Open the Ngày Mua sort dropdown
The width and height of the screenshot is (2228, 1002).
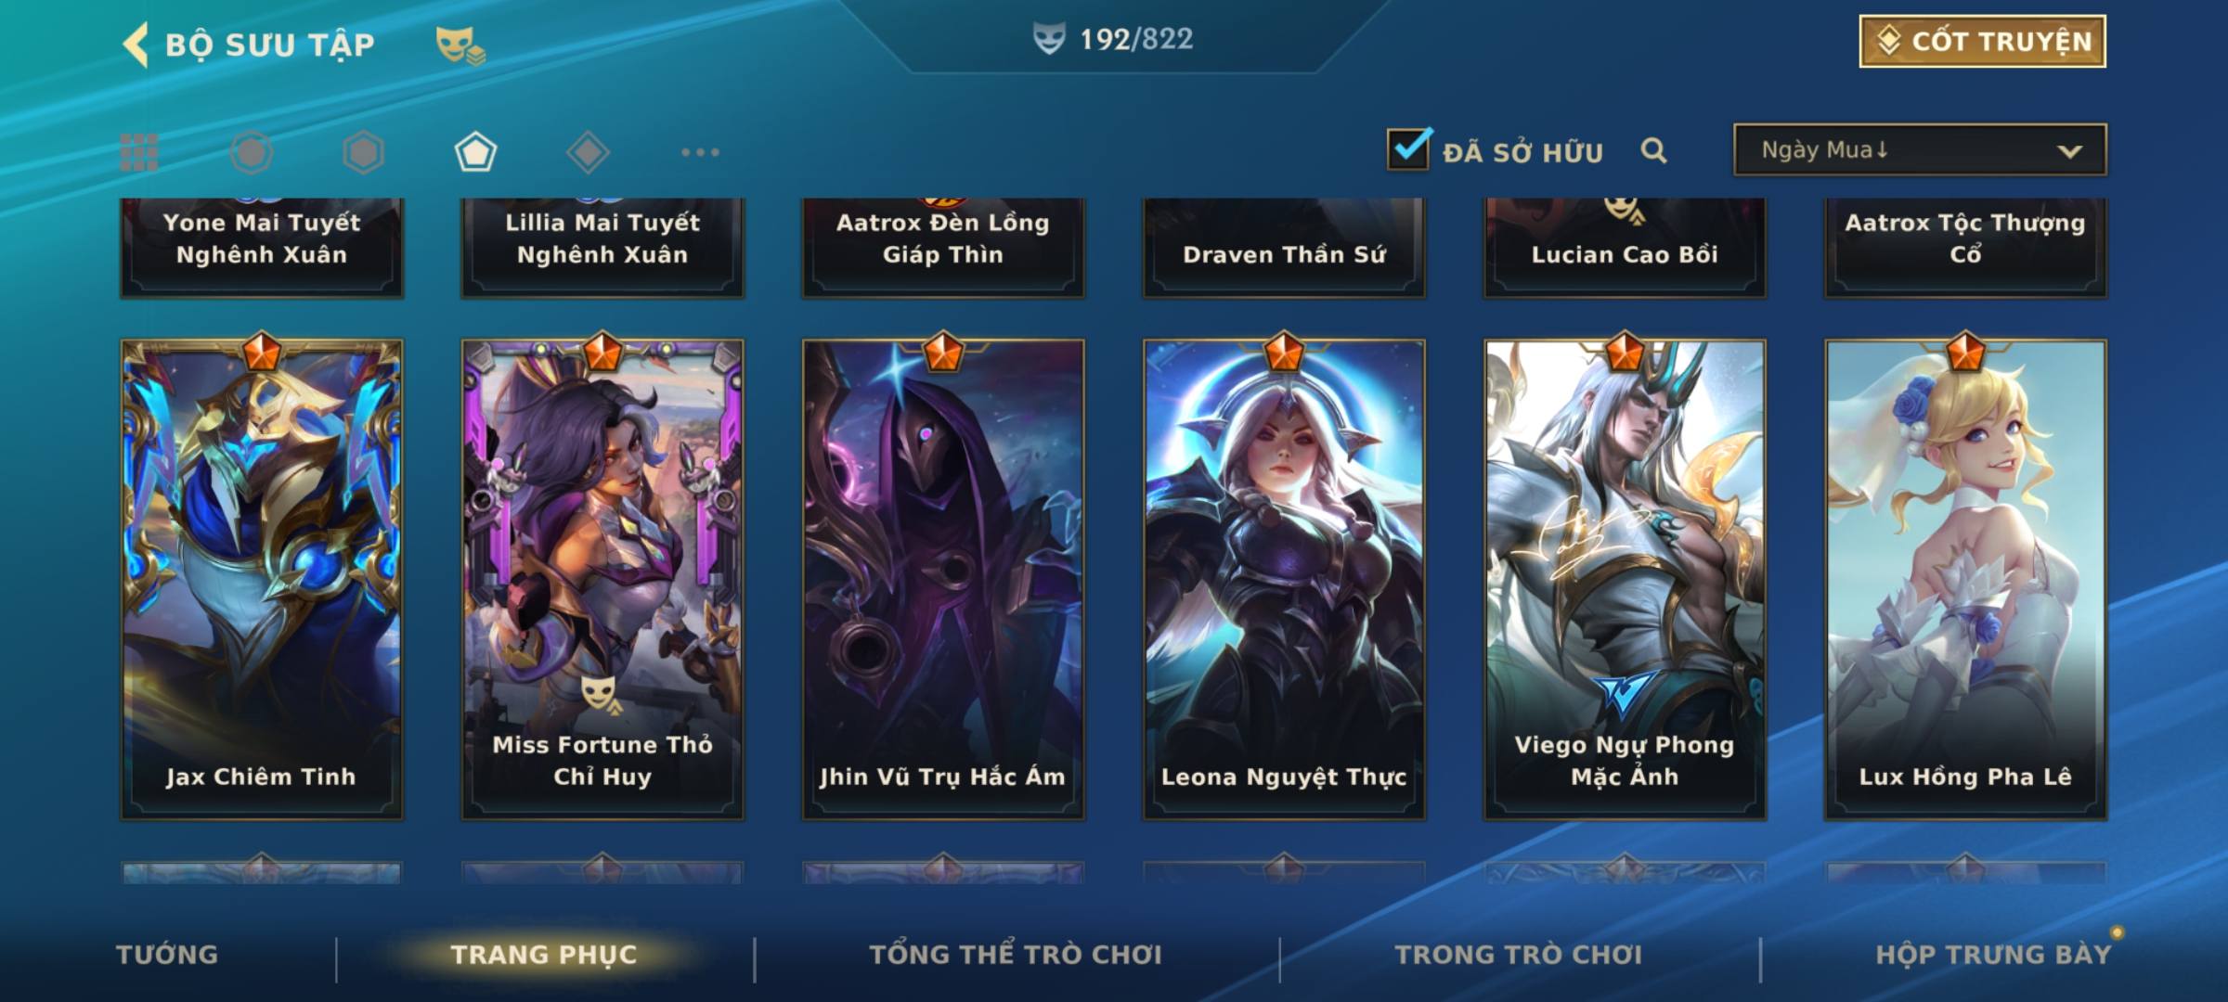coord(1920,149)
